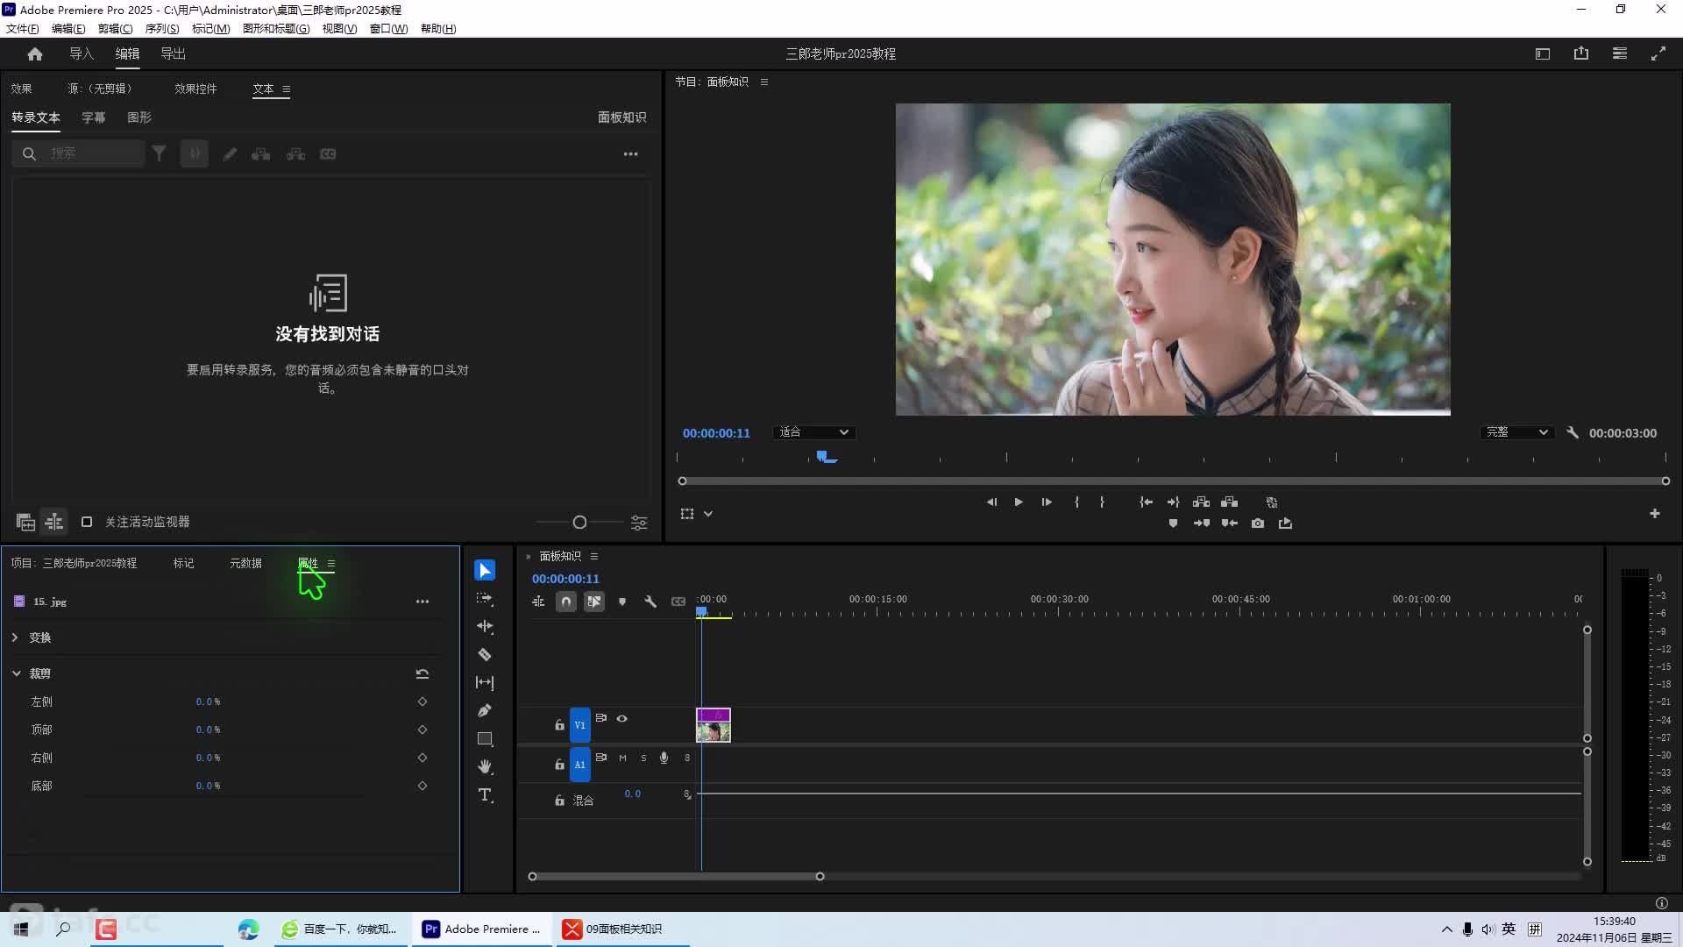Select the Slip tool
The height and width of the screenshot is (947, 1683).
[x=485, y=682]
